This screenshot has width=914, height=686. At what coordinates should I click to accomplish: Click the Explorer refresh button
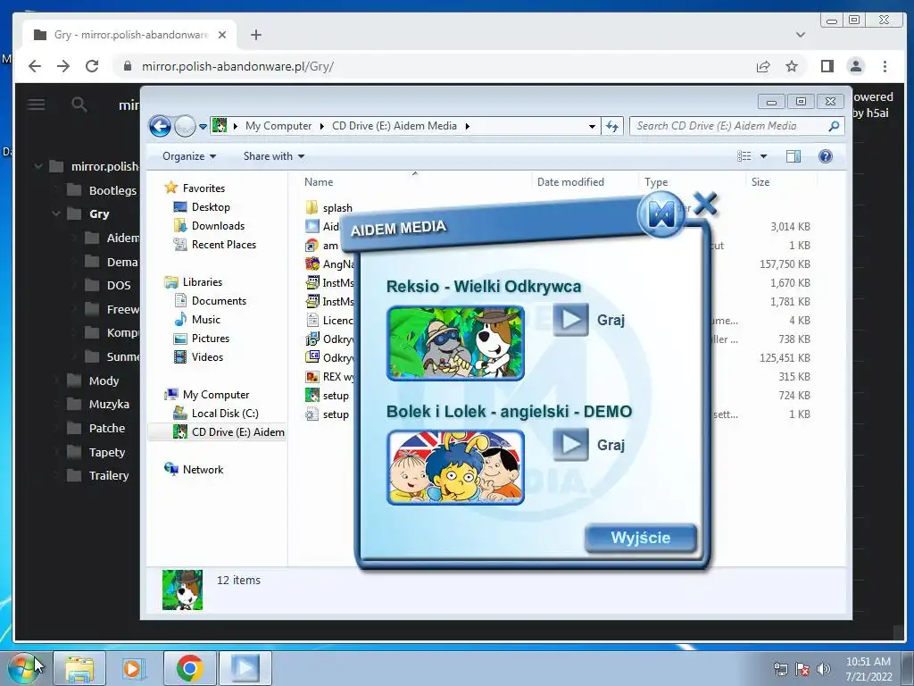612,126
